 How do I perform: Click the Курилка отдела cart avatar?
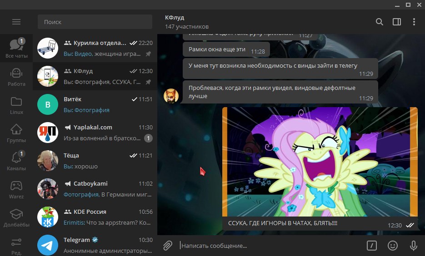tap(48, 48)
